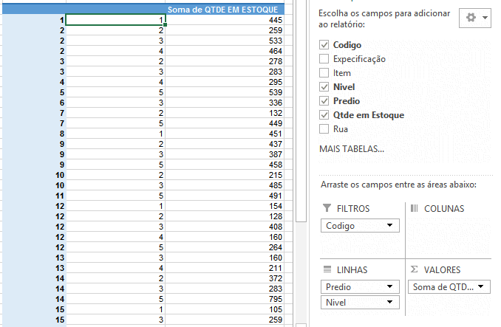Viewport: 501px width, 327px height.
Task: Disable the Qtde em Estoque checkbox
Action: click(324, 115)
